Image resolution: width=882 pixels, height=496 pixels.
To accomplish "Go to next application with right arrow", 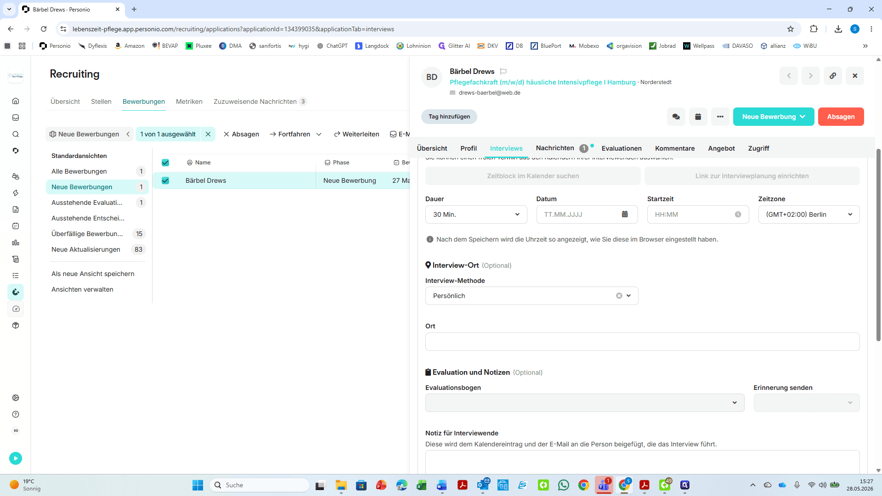I will pyautogui.click(x=811, y=76).
